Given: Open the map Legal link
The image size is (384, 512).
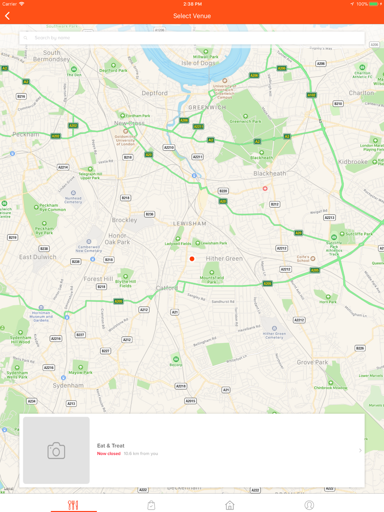Looking at the screenshot, I should click(x=8, y=489).
